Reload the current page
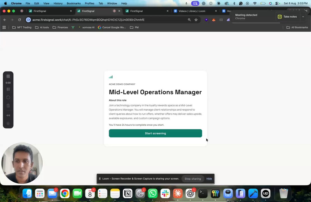311x202 pixels. click(x=19, y=20)
